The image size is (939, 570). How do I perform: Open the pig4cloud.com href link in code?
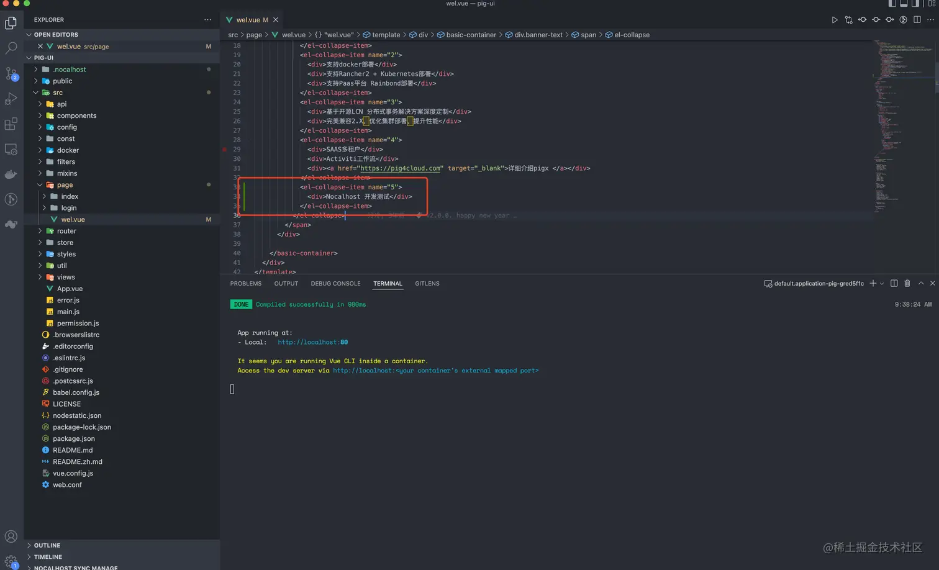(401, 168)
